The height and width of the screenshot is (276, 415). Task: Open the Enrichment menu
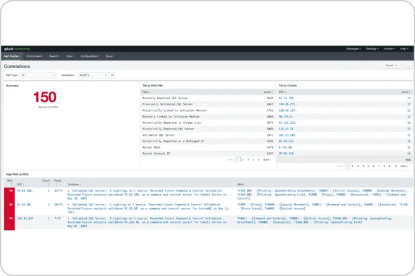[x=34, y=56]
